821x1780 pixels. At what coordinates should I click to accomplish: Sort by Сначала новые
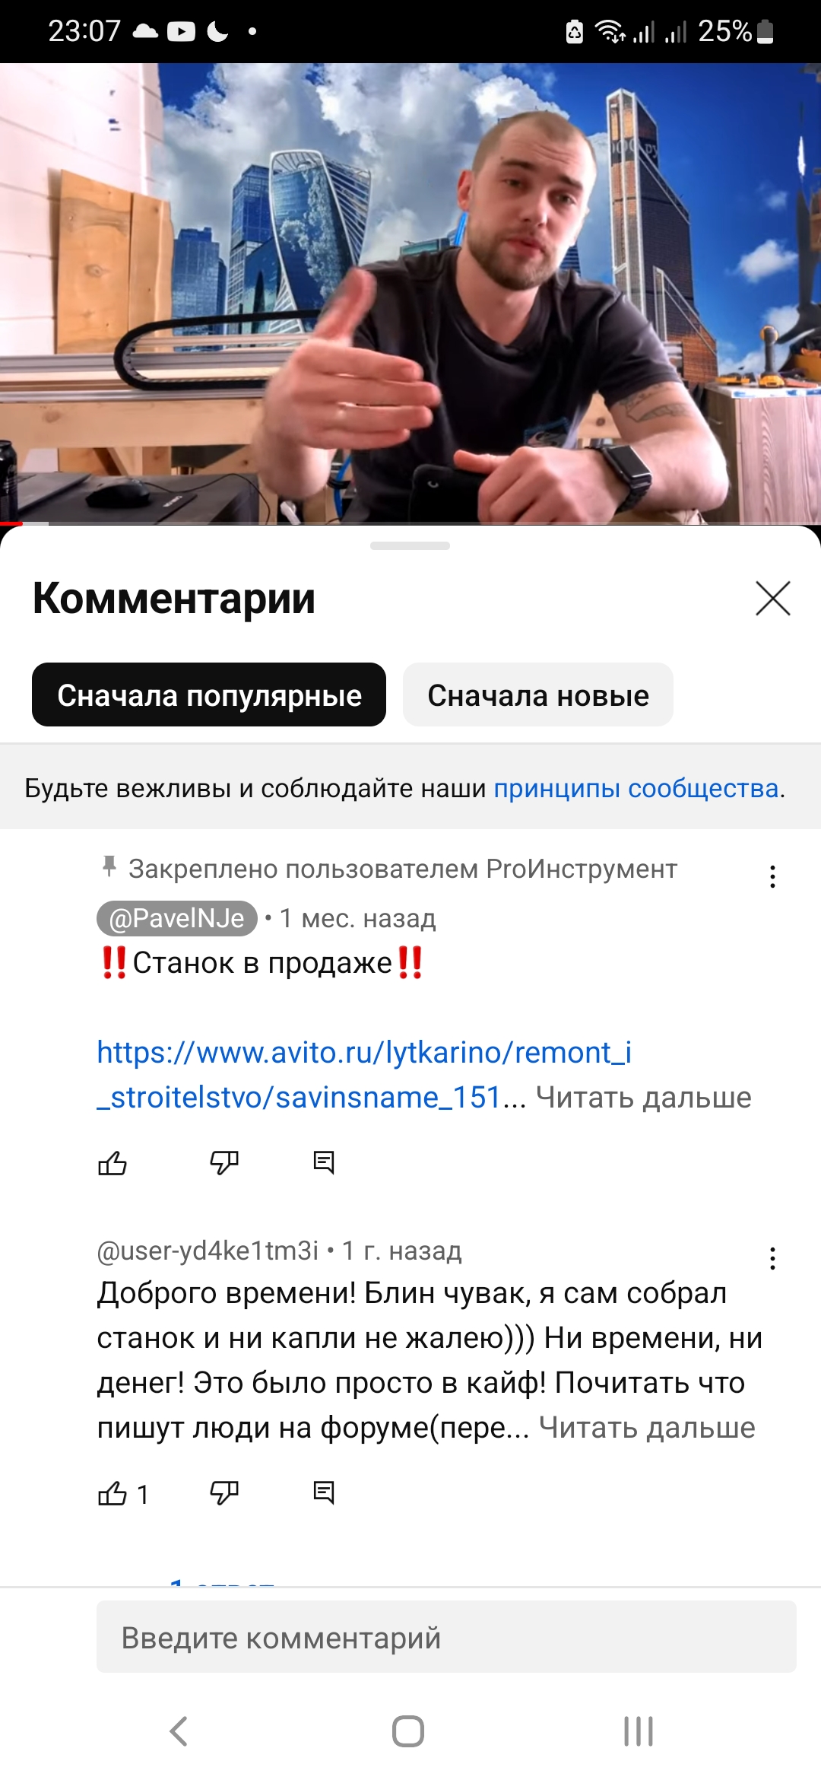pos(538,695)
